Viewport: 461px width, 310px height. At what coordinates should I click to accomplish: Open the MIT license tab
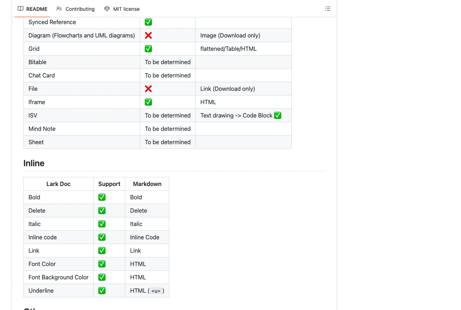pyautogui.click(x=122, y=9)
